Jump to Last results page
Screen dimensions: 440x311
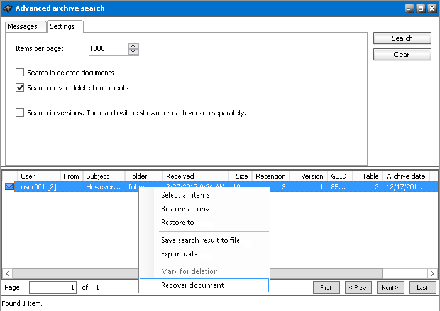(422, 287)
